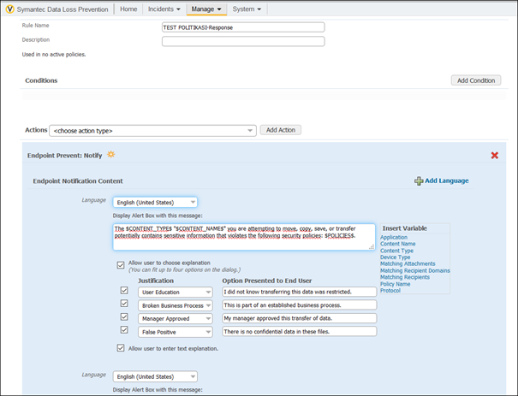Uncheck the Broken Business Process checkbox
Image resolution: width=518 pixels, height=396 pixels.
point(124,304)
